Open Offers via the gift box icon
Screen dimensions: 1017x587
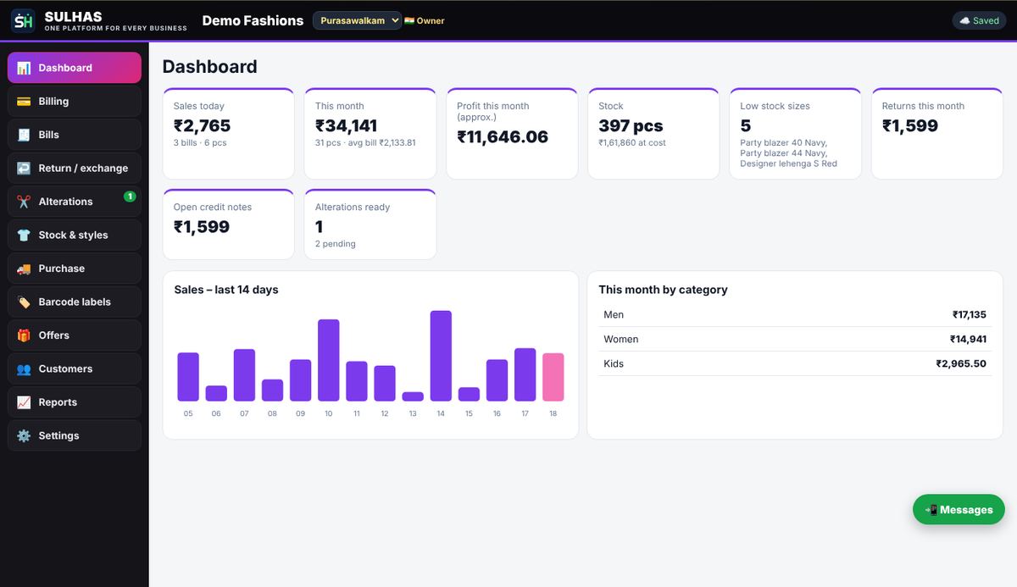coord(24,335)
